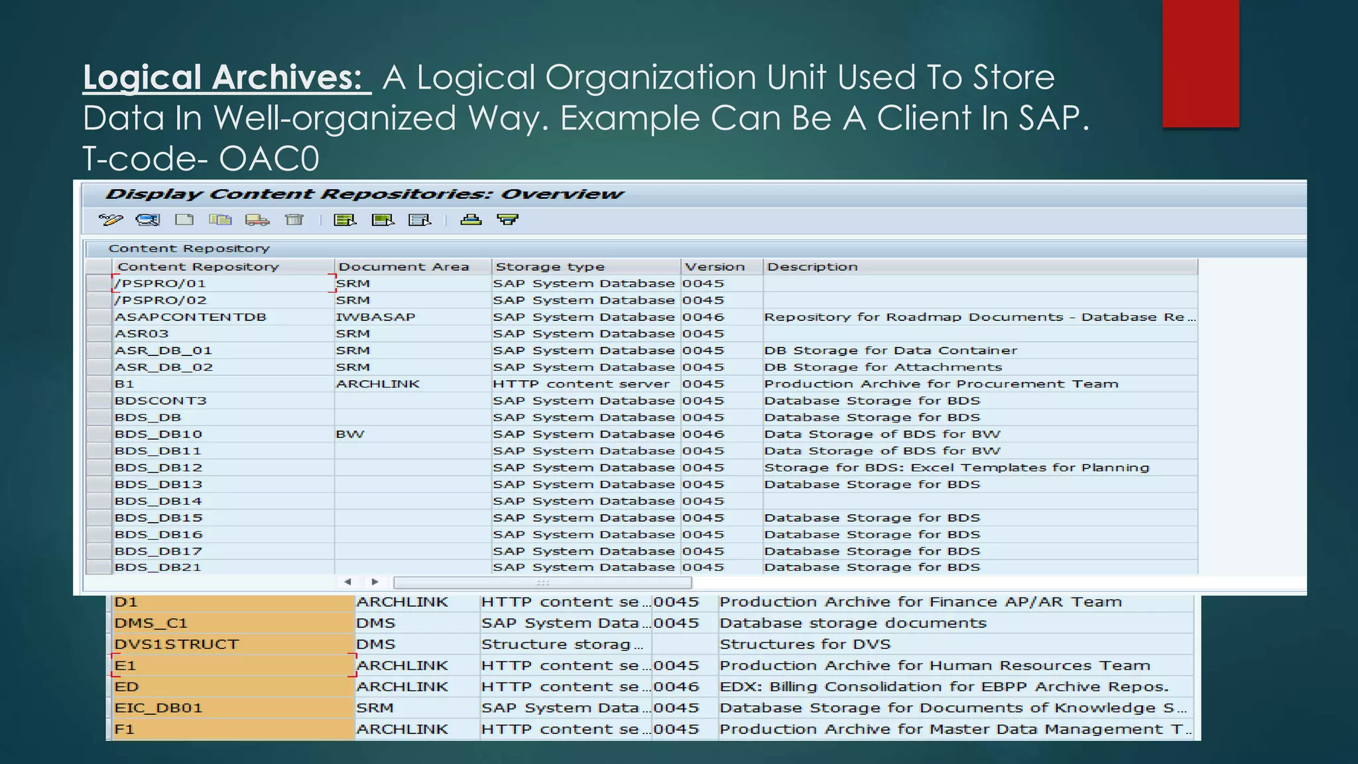Click the Description column header
This screenshot has height=764, width=1358.
(x=981, y=267)
